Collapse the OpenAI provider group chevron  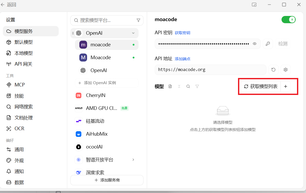133,33
